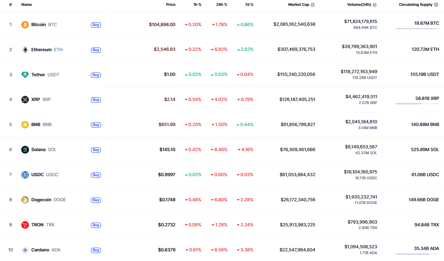Click the Ethereum logo icon
This screenshot has height=261, width=444.
click(x=25, y=50)
